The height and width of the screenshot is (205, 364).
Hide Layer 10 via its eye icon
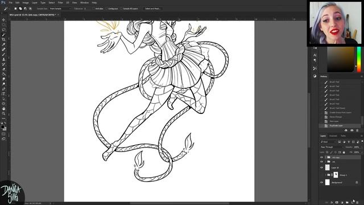pos(321,167)
